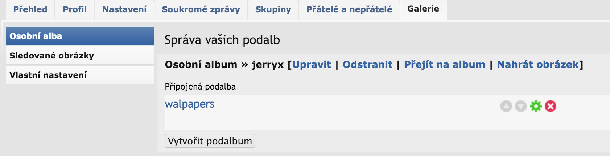The image size is (610, 156).
Task: Click the move up arrow icon for walpapers
Action: pos(506,106)
